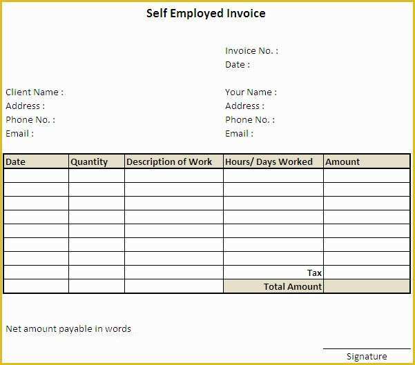The image size is (415, 365).
Task: Click the first empty Description of Work cell
Action: click(x=174, y=176)
